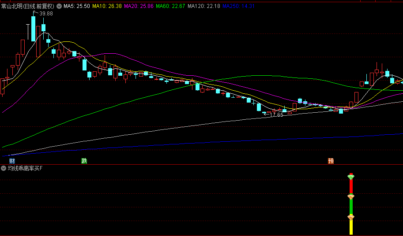The width and height of the screenshot is (403, 236).
Task: Click the tall cyan candle under 39.88
Action: coord(34,29)
